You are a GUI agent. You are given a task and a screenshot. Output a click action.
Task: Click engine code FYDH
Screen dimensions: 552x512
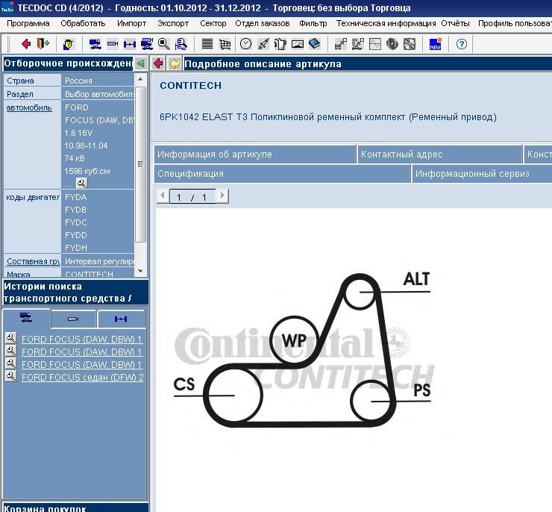click(x=76, y=248)
